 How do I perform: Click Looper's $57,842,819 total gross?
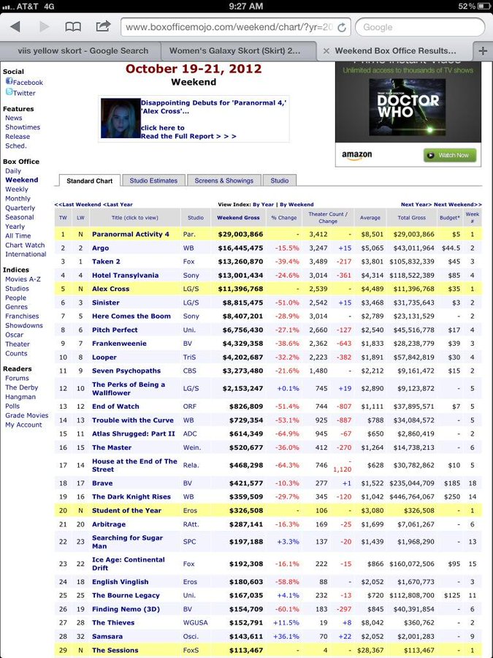click(414, 357)
